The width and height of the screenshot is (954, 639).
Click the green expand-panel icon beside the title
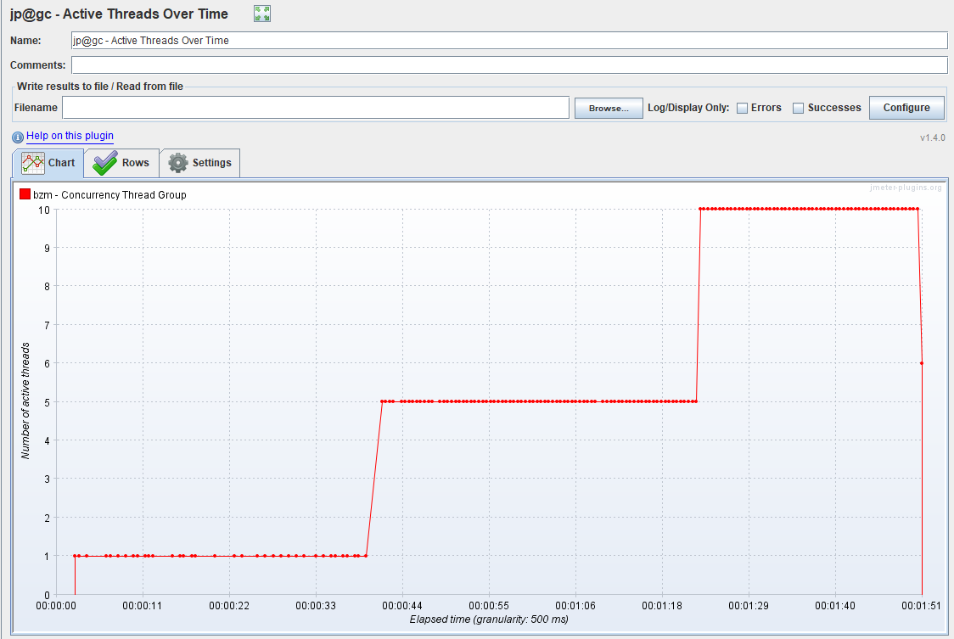click(262, 14)
